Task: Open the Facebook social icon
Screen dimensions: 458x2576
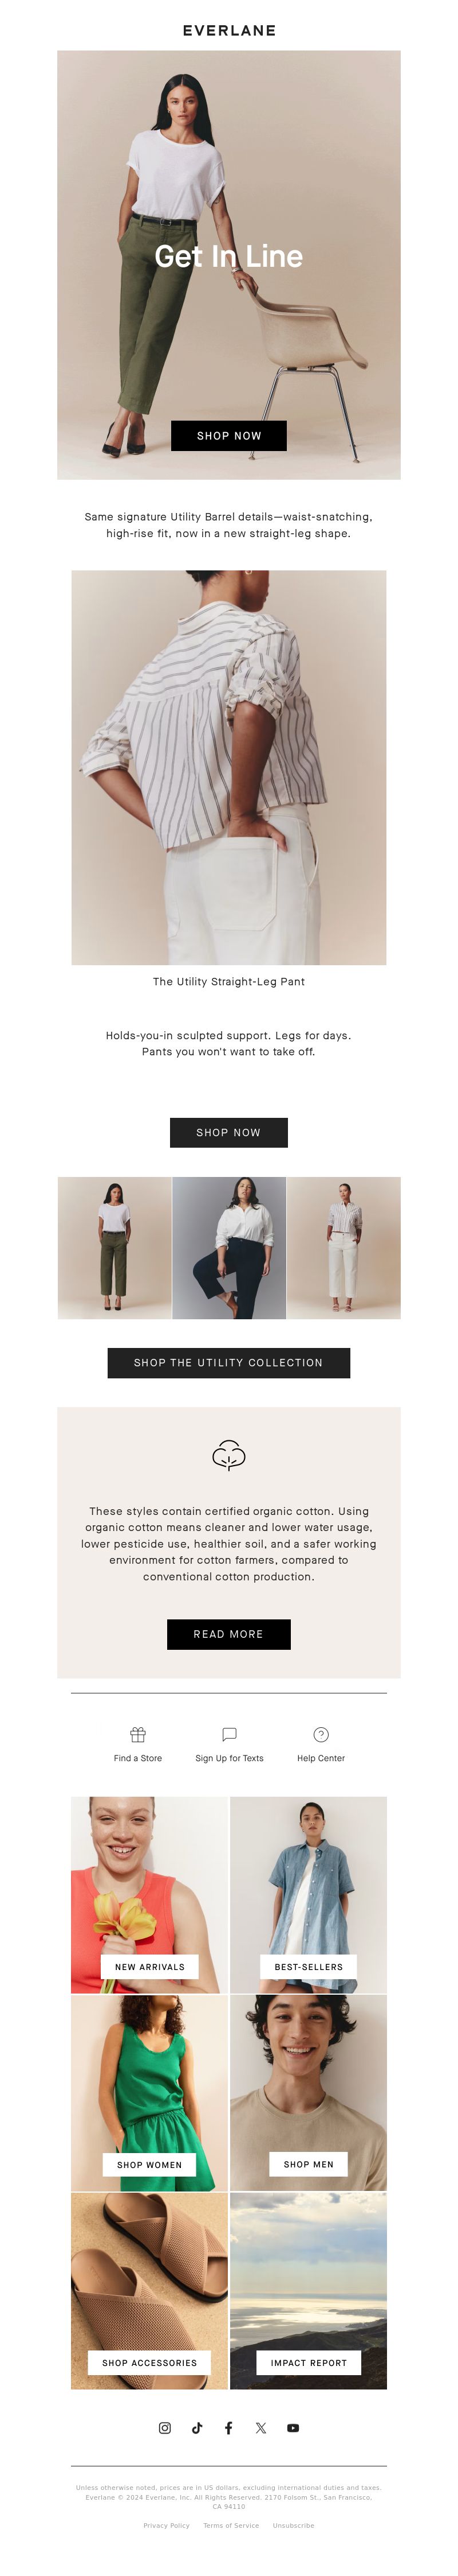Action: pyautogui.click(x=228, y=2427)
